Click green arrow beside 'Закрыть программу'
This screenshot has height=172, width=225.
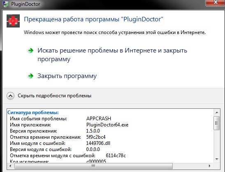[30, 76]
